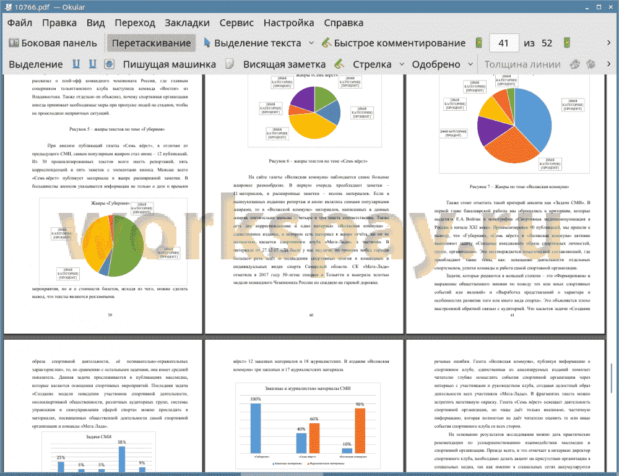Click the first icon after Толщина линии
619x476 pixels.
tap(575, 64)
